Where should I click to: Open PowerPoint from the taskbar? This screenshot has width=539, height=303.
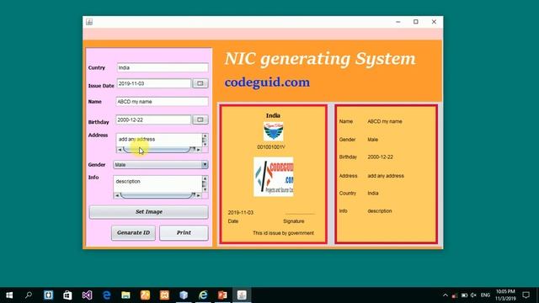coord(222,295)
